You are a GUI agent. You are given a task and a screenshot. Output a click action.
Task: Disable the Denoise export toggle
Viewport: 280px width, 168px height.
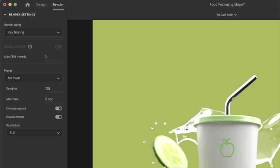[59, 108]
